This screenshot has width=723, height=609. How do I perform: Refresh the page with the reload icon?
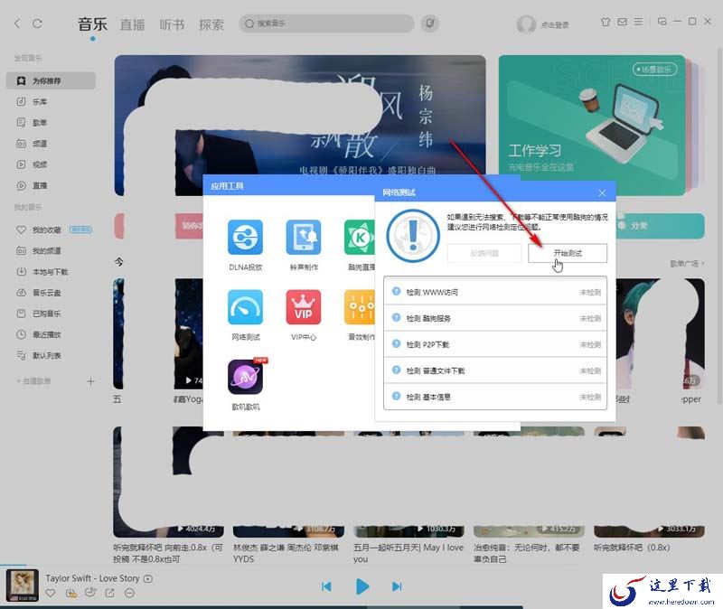(x=37, y=23)
